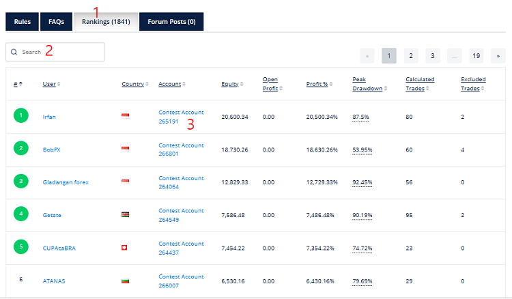Click green rank 3 badge
This screenshot has width=512, height=299.
tap(21, 181)
